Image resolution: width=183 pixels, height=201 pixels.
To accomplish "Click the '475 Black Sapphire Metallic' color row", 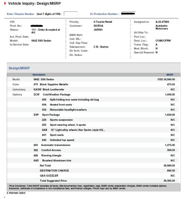I will click(x=93, y=84).
